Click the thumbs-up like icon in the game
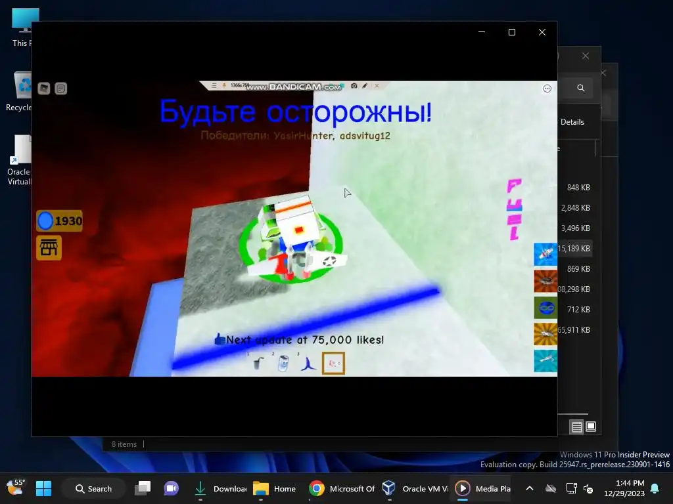Viewport: 673px width, 504px height. point(220,339)
